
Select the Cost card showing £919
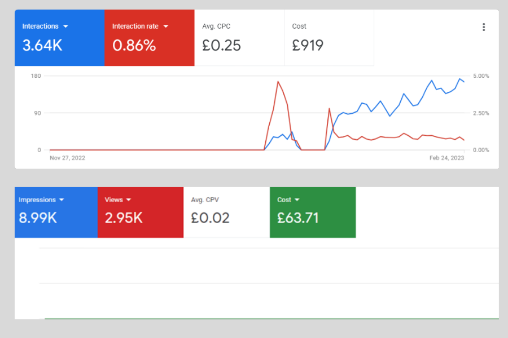[329, 37]
